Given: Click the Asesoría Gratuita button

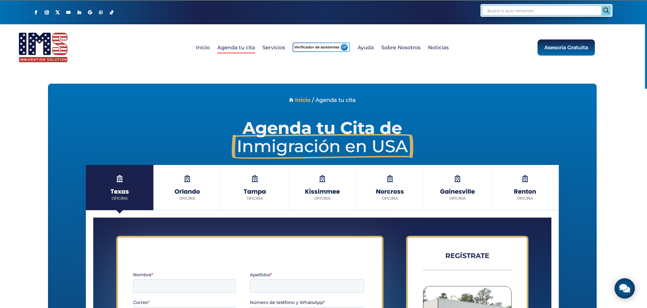Looking at the screenshot, I should [566, 47].
